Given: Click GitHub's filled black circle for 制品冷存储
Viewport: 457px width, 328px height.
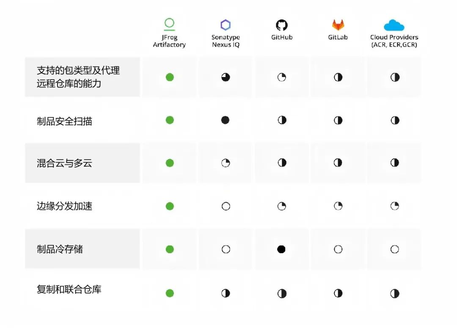Looking at the screenshot, I should [281, 249].
